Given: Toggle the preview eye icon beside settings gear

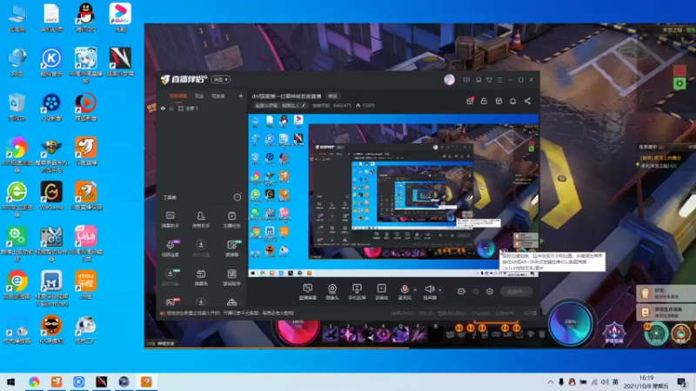Looking at the screenshot, I should pyautogui.click(x=476, y=291).
